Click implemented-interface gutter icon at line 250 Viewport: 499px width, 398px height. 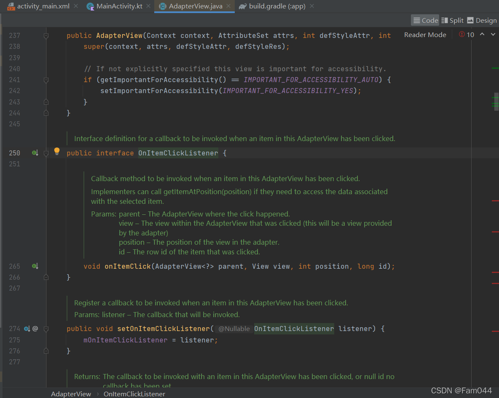(x=35, y=153)
